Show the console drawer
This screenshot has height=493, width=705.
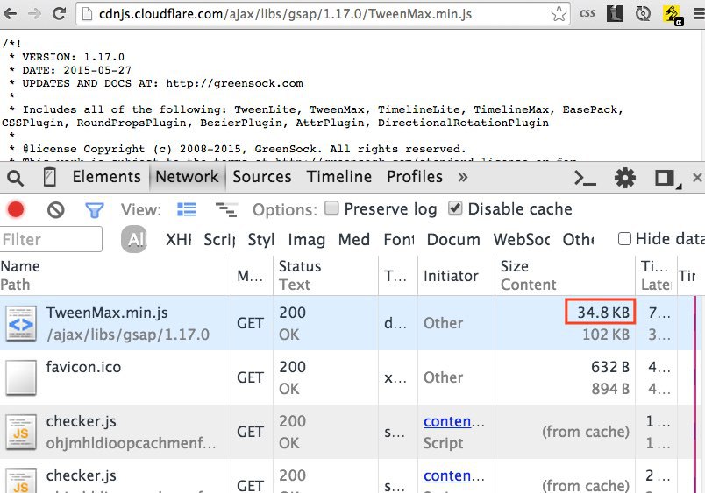(x=585, y=178)
